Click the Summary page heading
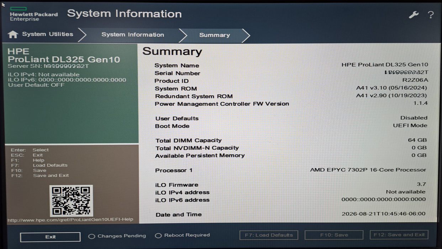This screenshot has width=442, height=249. [172, 51]
